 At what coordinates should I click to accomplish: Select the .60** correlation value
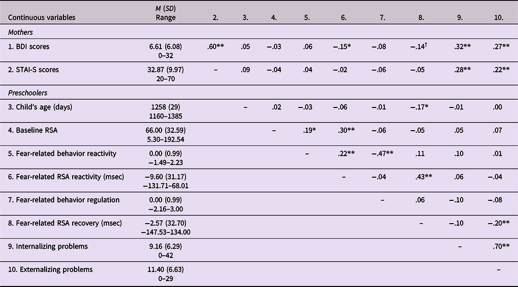click(216, 46)
